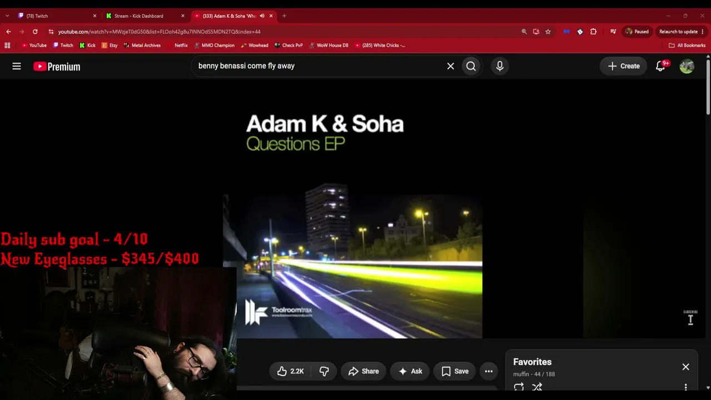Share the video
This screenshot has height=400, width=711.
tap(363, 371)
